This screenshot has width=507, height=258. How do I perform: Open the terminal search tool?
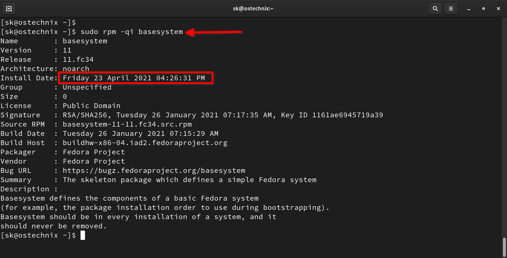point(435,8)
